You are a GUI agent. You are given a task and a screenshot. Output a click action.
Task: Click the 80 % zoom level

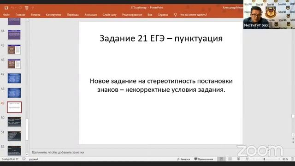(x=285, y=159)
